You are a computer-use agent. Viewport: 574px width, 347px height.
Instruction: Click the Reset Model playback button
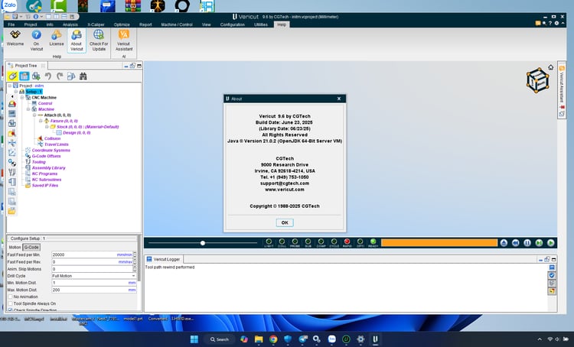click(x=504, y=243)
